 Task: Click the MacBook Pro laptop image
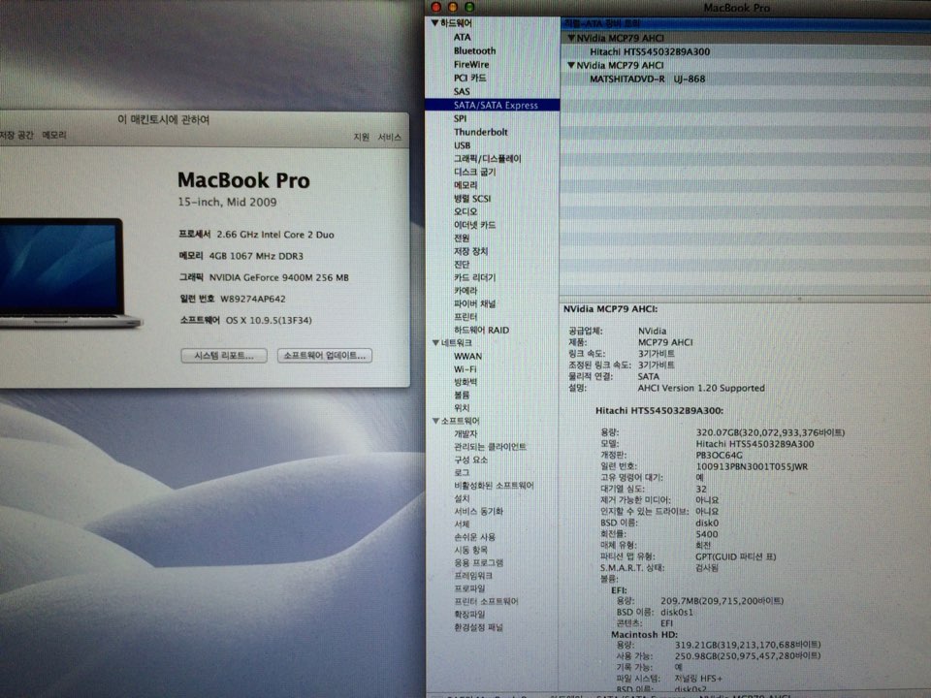[x=63, y=273]
